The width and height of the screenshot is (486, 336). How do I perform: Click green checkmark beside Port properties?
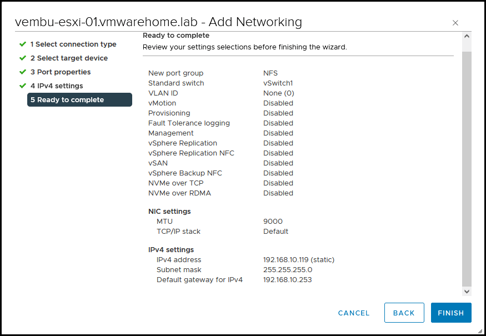coord(23,72)
